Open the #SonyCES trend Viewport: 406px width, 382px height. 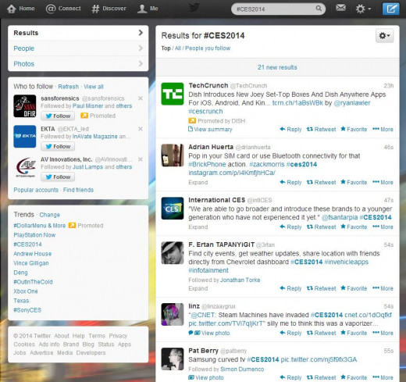click(27, 310)
